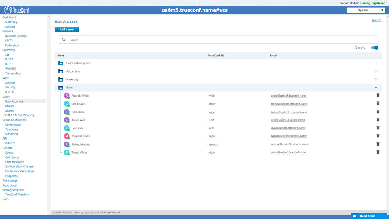Click Richard Atwood's avatar icon
The width and height of the screenshot is (389, 219).
click(66, 144)
